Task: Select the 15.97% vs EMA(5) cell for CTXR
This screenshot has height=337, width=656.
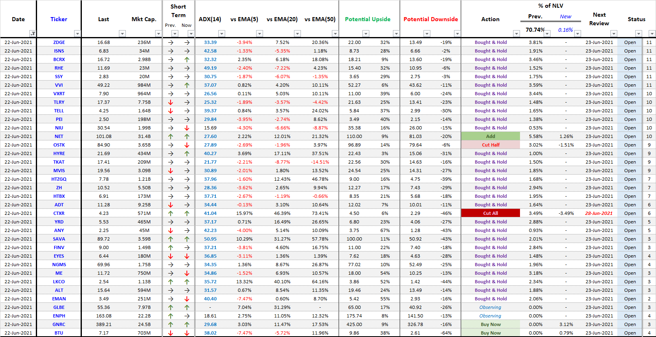Action: [x=244, y=213]
